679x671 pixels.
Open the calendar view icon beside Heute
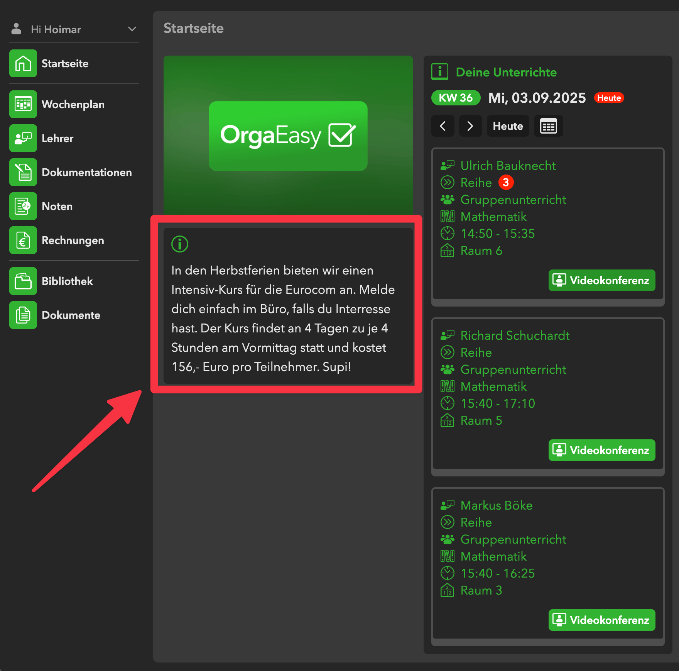click(x=548, y=126)
